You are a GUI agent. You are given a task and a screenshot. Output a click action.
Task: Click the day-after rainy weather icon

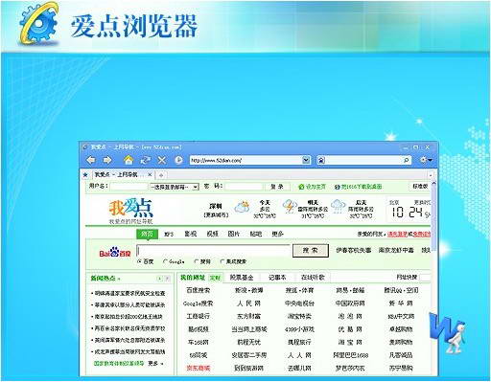click(x=339, y=207)
